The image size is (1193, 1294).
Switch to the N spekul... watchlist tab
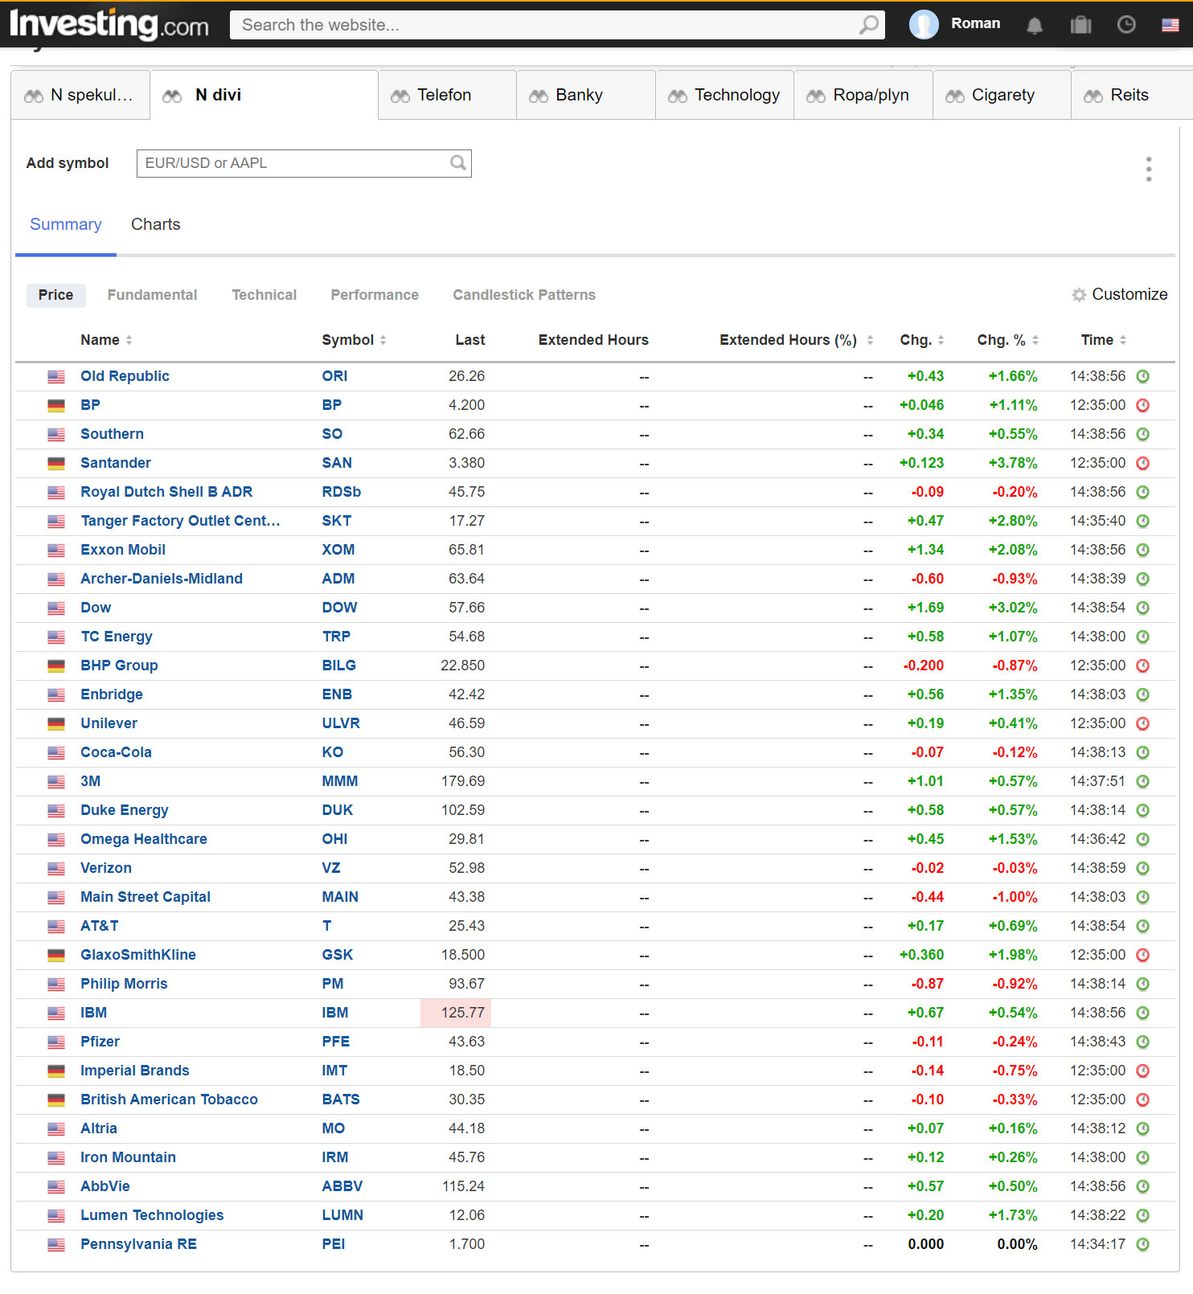pos(80,95)
